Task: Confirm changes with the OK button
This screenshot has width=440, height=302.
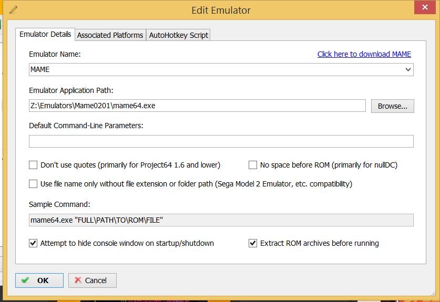Action: (39, 280)
